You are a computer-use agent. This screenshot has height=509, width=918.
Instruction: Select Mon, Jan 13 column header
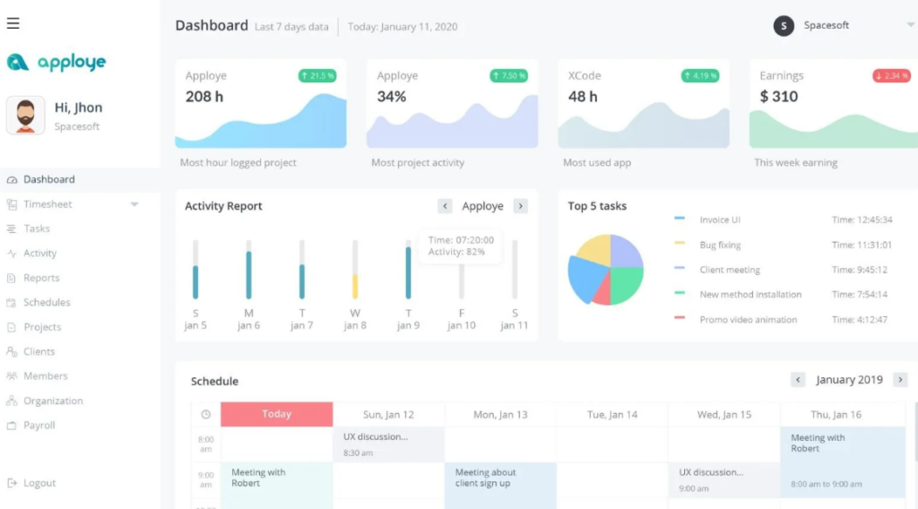500,414
